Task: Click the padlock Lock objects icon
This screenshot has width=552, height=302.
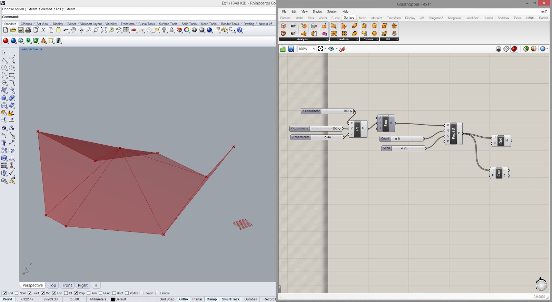Action: pos(172,30)
